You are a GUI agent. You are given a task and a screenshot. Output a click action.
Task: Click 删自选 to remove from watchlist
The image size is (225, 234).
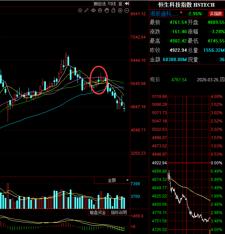tap(100, 4)
